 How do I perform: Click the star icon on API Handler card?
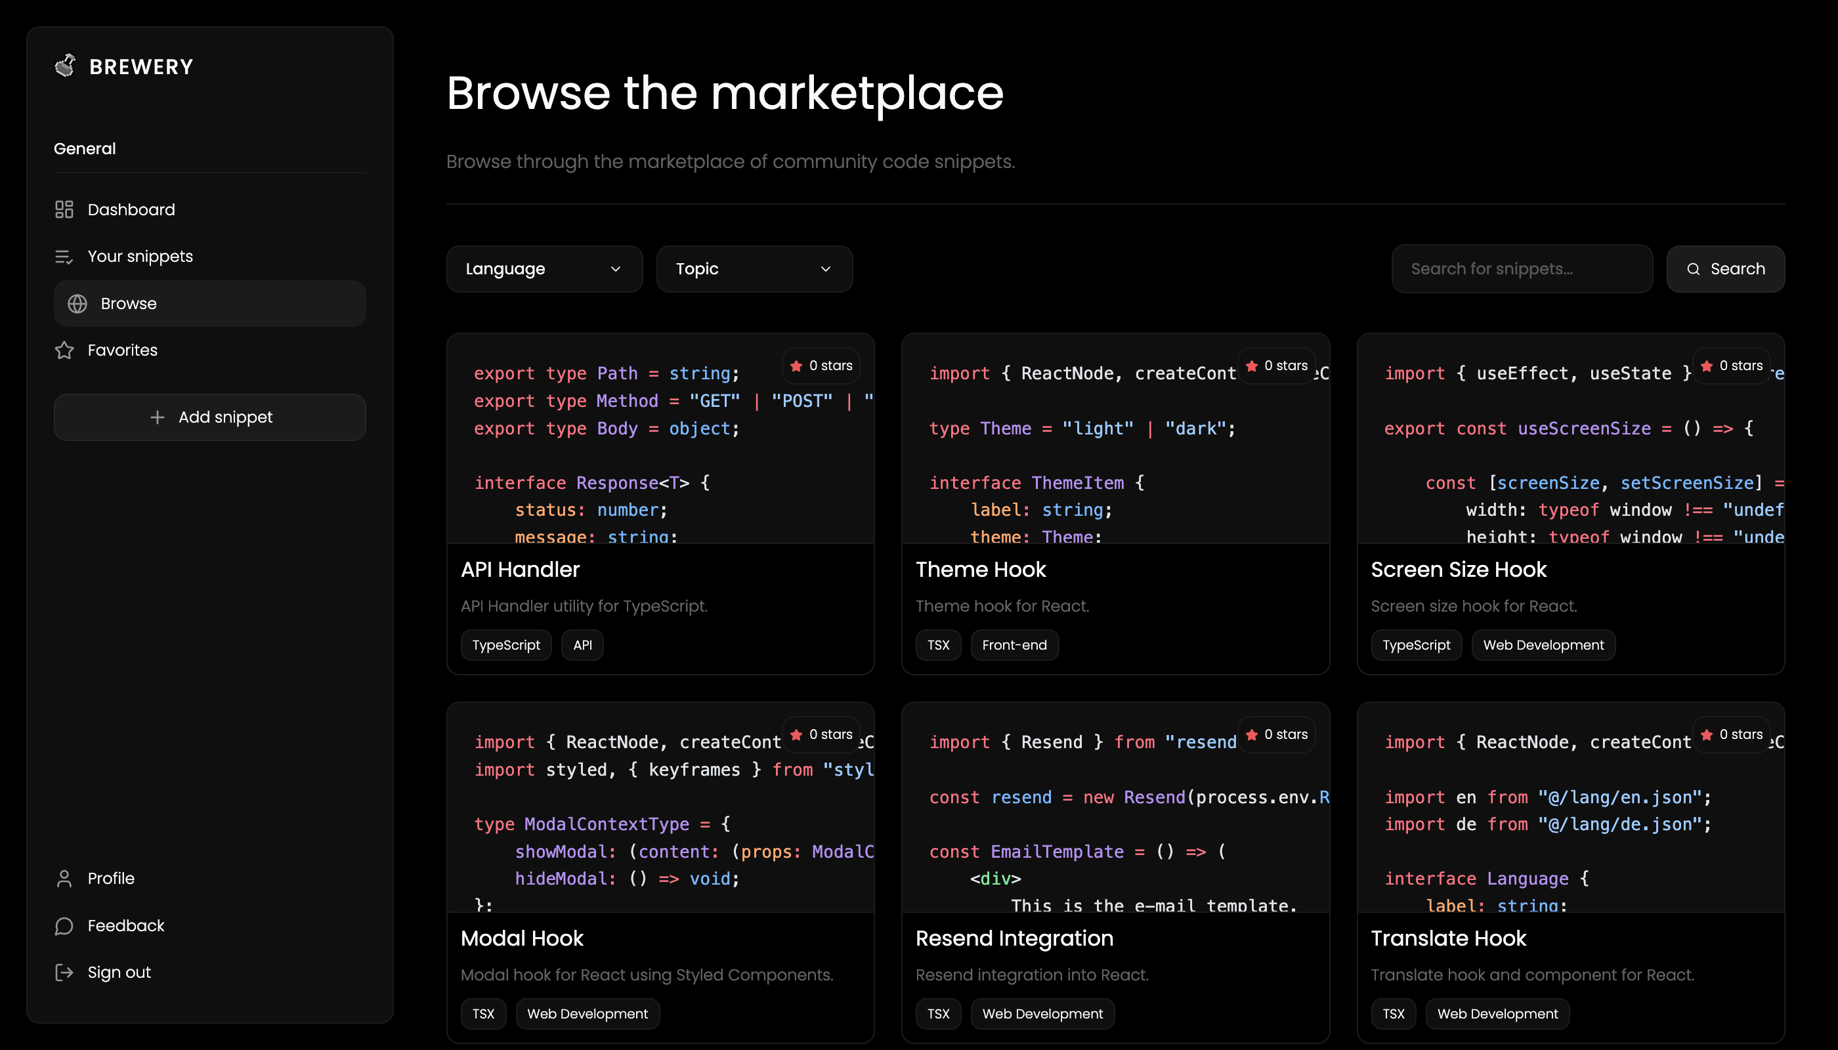pyautogui.click(x=796, y=366)
